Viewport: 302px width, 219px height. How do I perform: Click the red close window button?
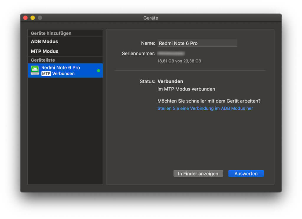pyautogui.click(x=26, y=17)
